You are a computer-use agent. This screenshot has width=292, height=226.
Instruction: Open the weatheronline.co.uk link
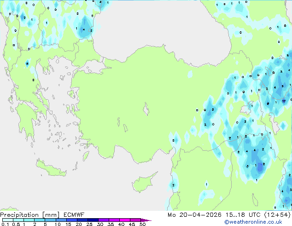pos(253,222)
